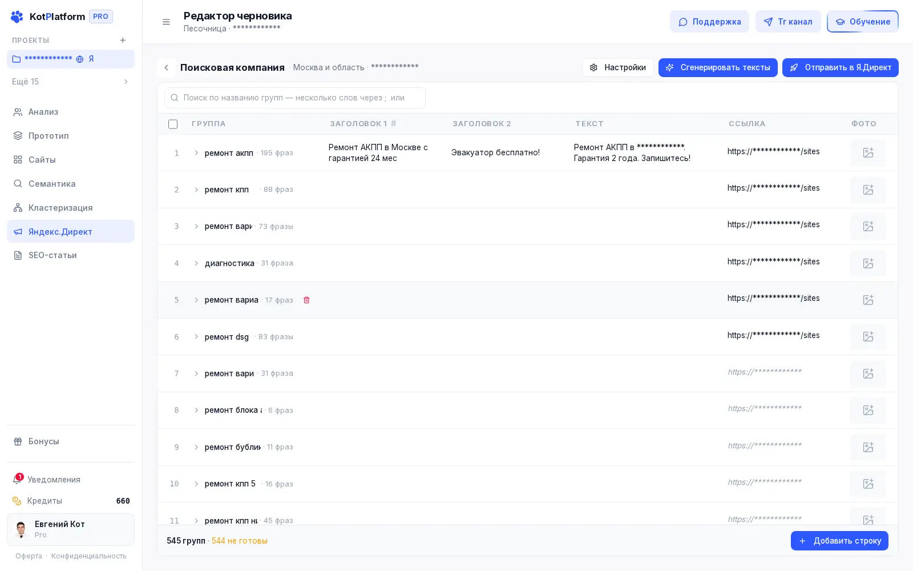Expand 'Ещё 15' projects list
This screenshot has width=913, height=571.
pyautogui.click(x=71, y=82)
